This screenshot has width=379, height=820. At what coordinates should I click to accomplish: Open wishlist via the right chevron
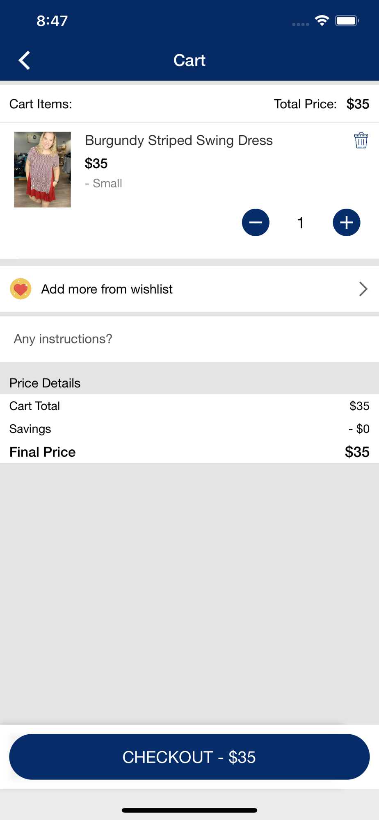(363, 289)
